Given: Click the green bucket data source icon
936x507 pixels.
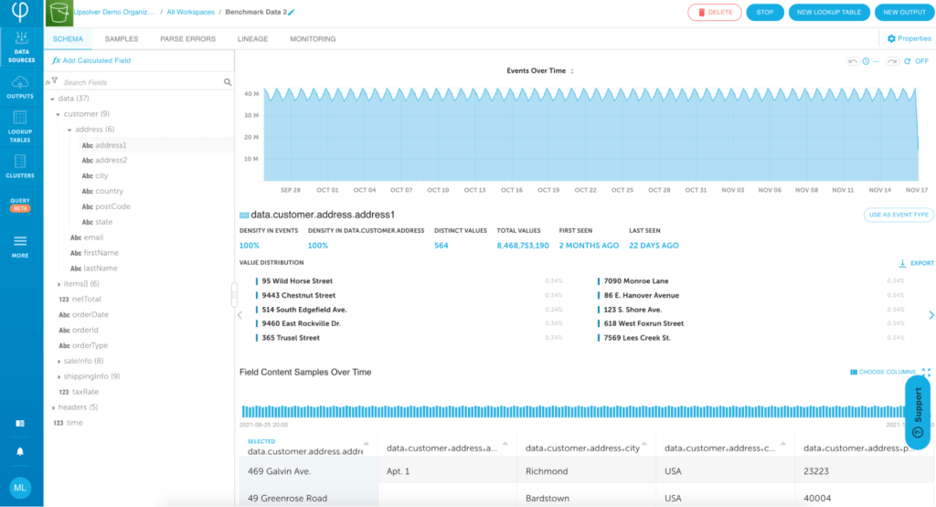Looking at the screenshot, I should [58, 13].
